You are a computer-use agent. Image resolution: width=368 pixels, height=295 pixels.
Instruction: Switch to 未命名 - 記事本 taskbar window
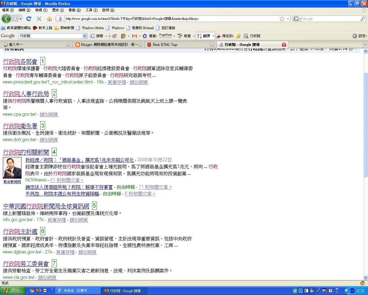78,291
